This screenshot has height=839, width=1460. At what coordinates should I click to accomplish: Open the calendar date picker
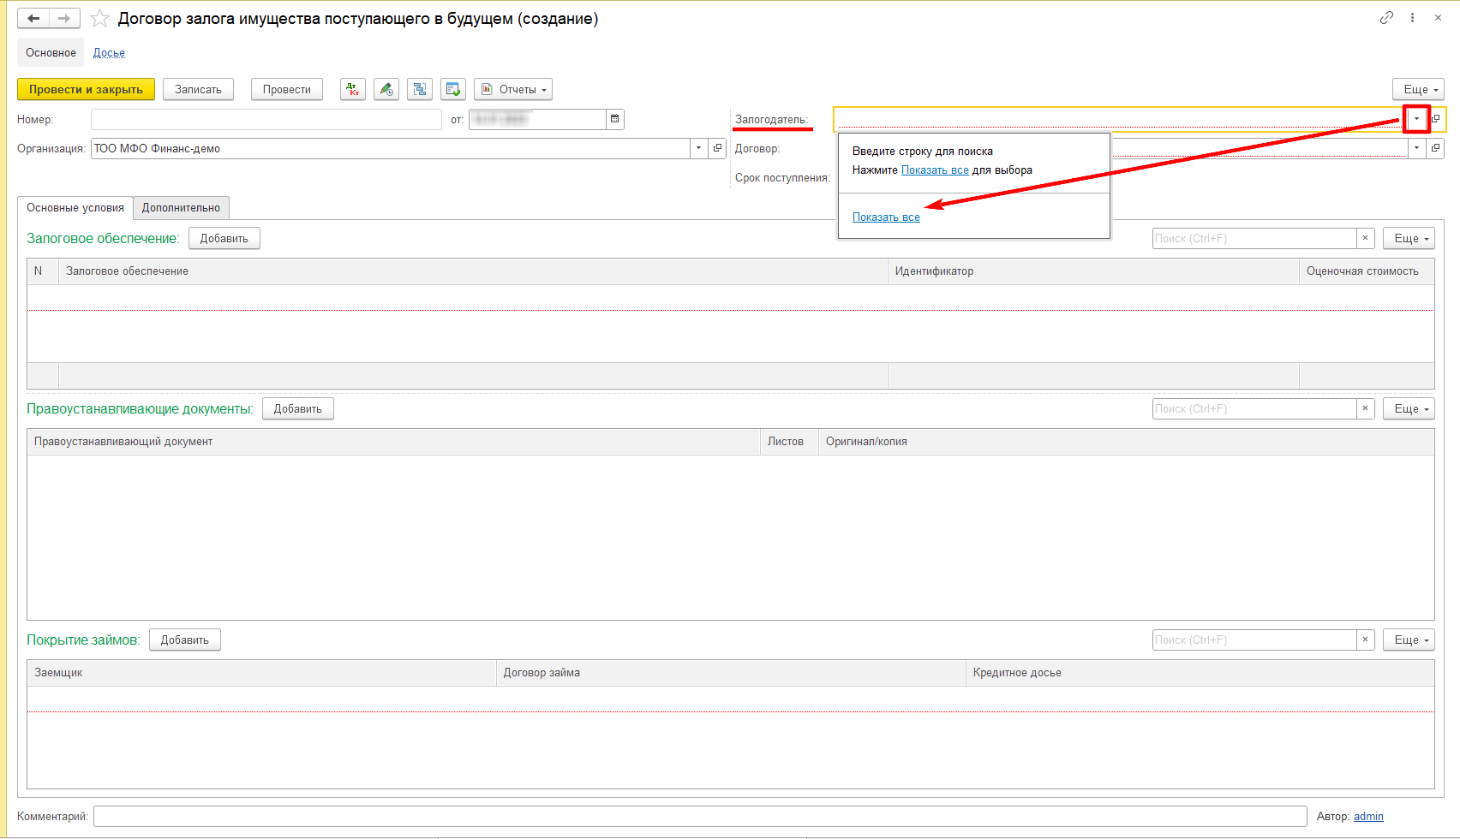pyautogui.click(x=615, y=119)
